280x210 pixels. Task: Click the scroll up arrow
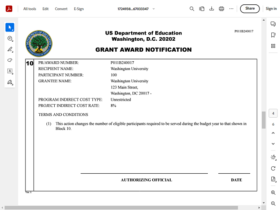pyautogui.click(x=264, y=20)
